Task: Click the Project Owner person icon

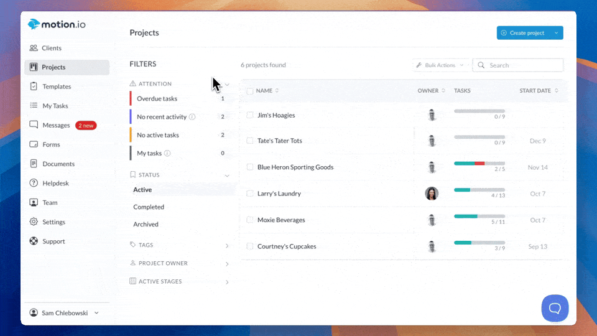Action: point(132,263)
